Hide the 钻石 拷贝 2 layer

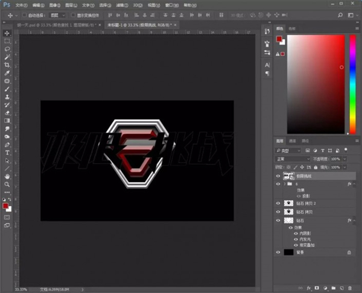(278, 203)
